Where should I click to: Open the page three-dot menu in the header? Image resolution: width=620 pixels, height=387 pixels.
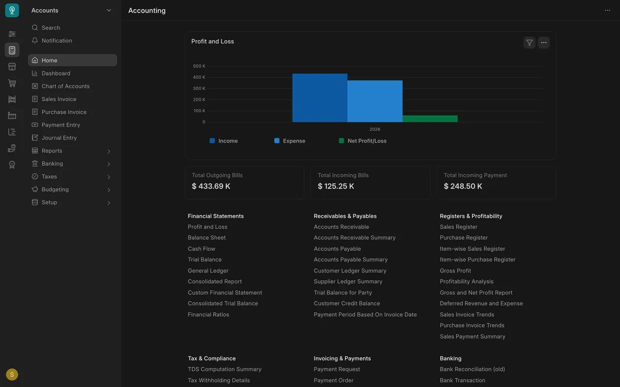click(x=607, y=11)
